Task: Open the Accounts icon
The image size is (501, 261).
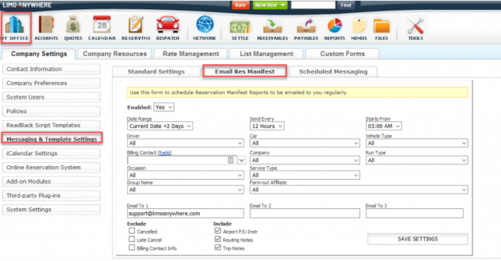Action: click(x=46, y=25)
